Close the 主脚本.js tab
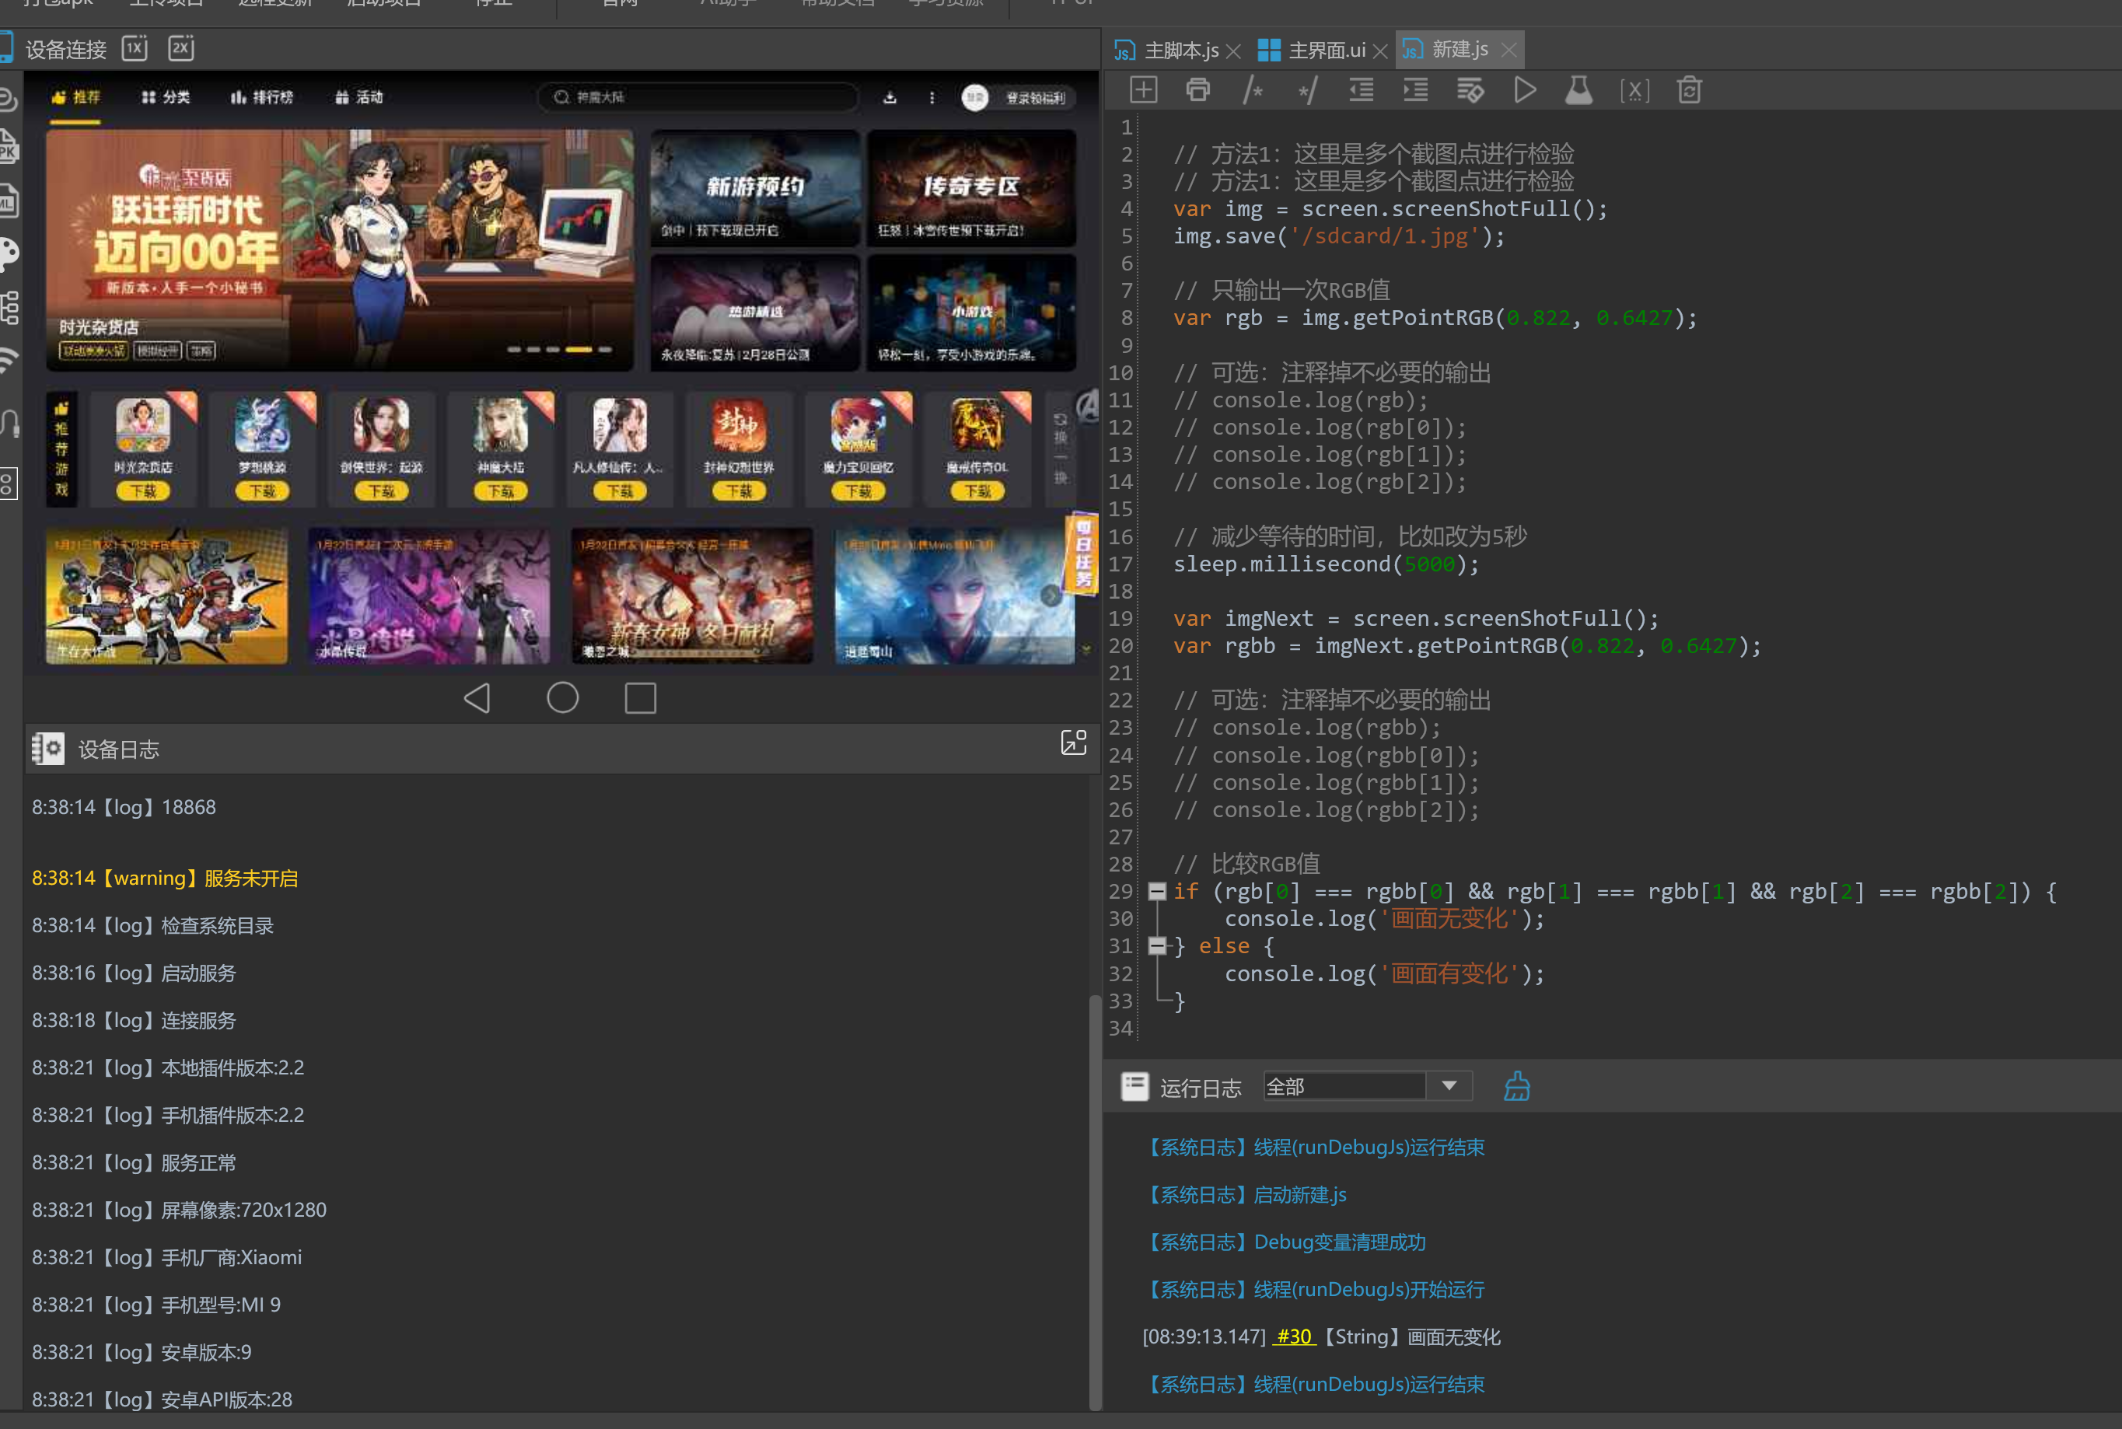This screenshot has width=2122, height=1429. [x=1233, y=51]
